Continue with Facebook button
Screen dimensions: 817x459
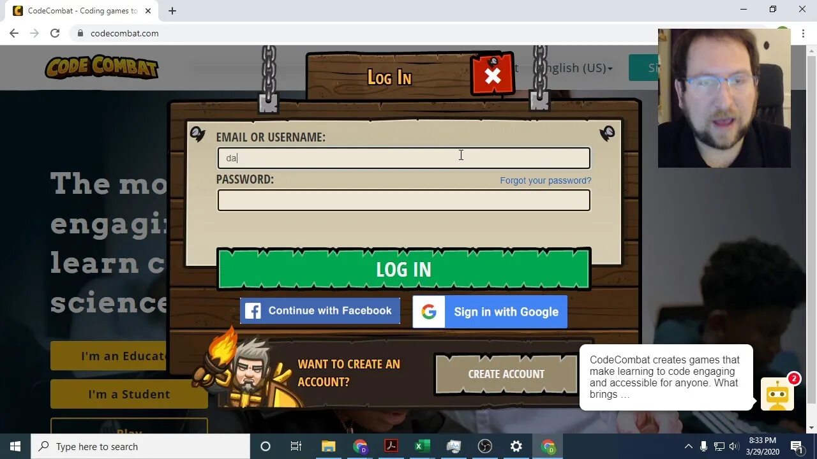320,311
